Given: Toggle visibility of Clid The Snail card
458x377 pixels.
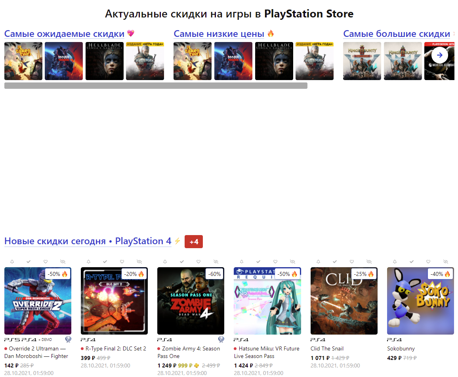Looking at the screenshot, I should click(368, 262).
